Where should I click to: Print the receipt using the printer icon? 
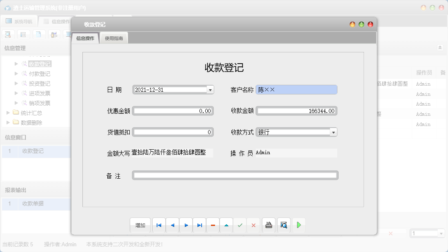(x=268, y=225)
